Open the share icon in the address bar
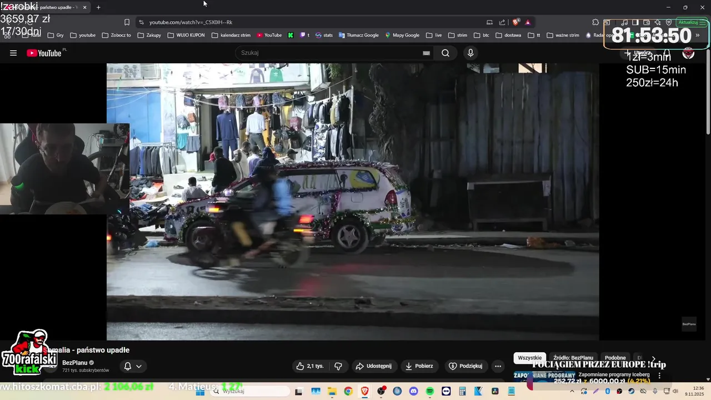711x400 pixels. pyautogui.click(x=502, y=22)
